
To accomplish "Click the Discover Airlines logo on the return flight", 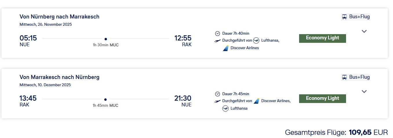I will [x=256, y=101].
